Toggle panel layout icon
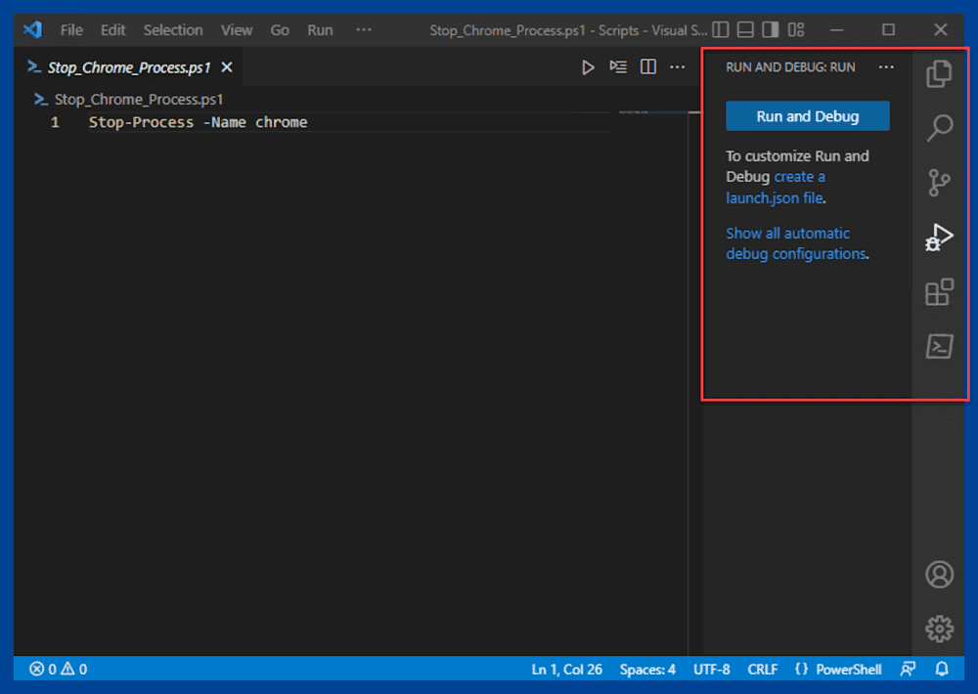This screenshot has width=978, height=694. coord(745,30)
